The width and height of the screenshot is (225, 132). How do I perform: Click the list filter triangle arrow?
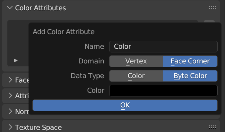point(16,60)
